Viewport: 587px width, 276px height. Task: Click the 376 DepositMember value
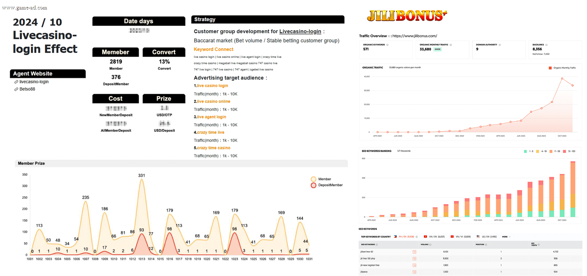116,77
